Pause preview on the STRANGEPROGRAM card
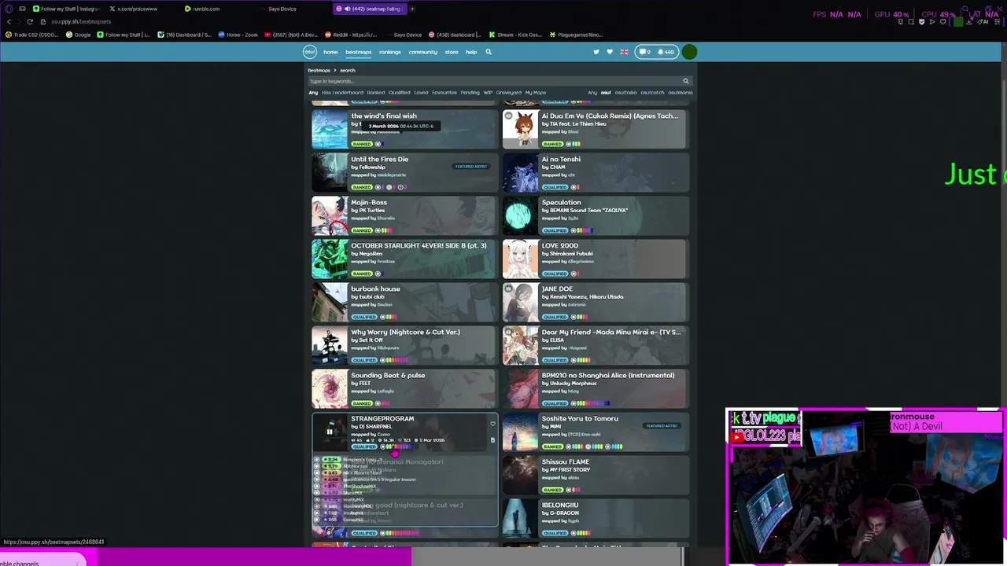The width and height of the screenshot is (1007, 566). 330,432
